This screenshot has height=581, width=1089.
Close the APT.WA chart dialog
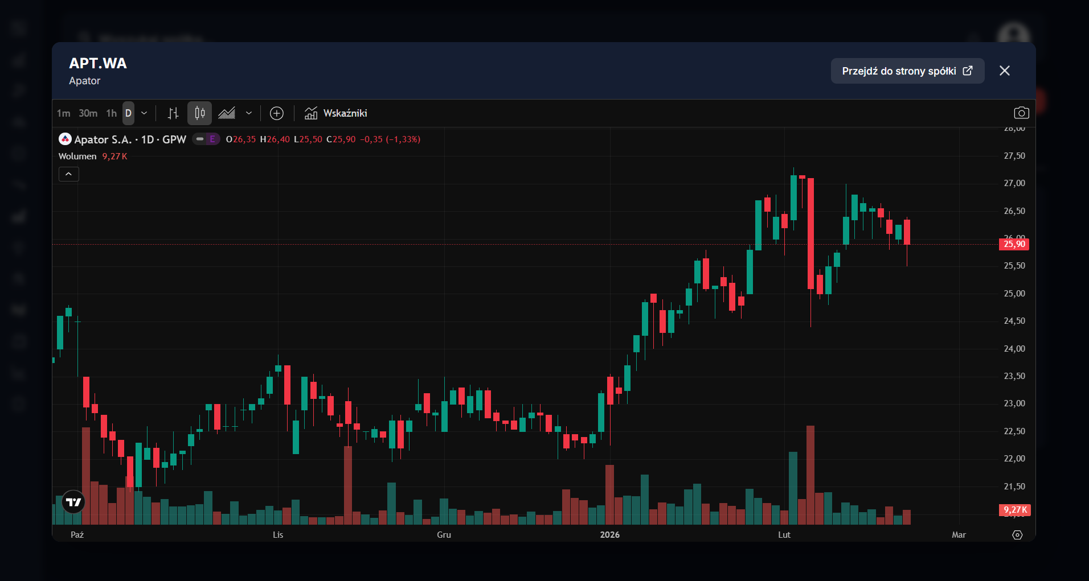click(1005, 71)
